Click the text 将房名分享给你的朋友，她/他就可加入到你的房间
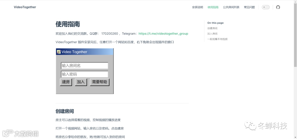297x139 pixels. [90, 137]
